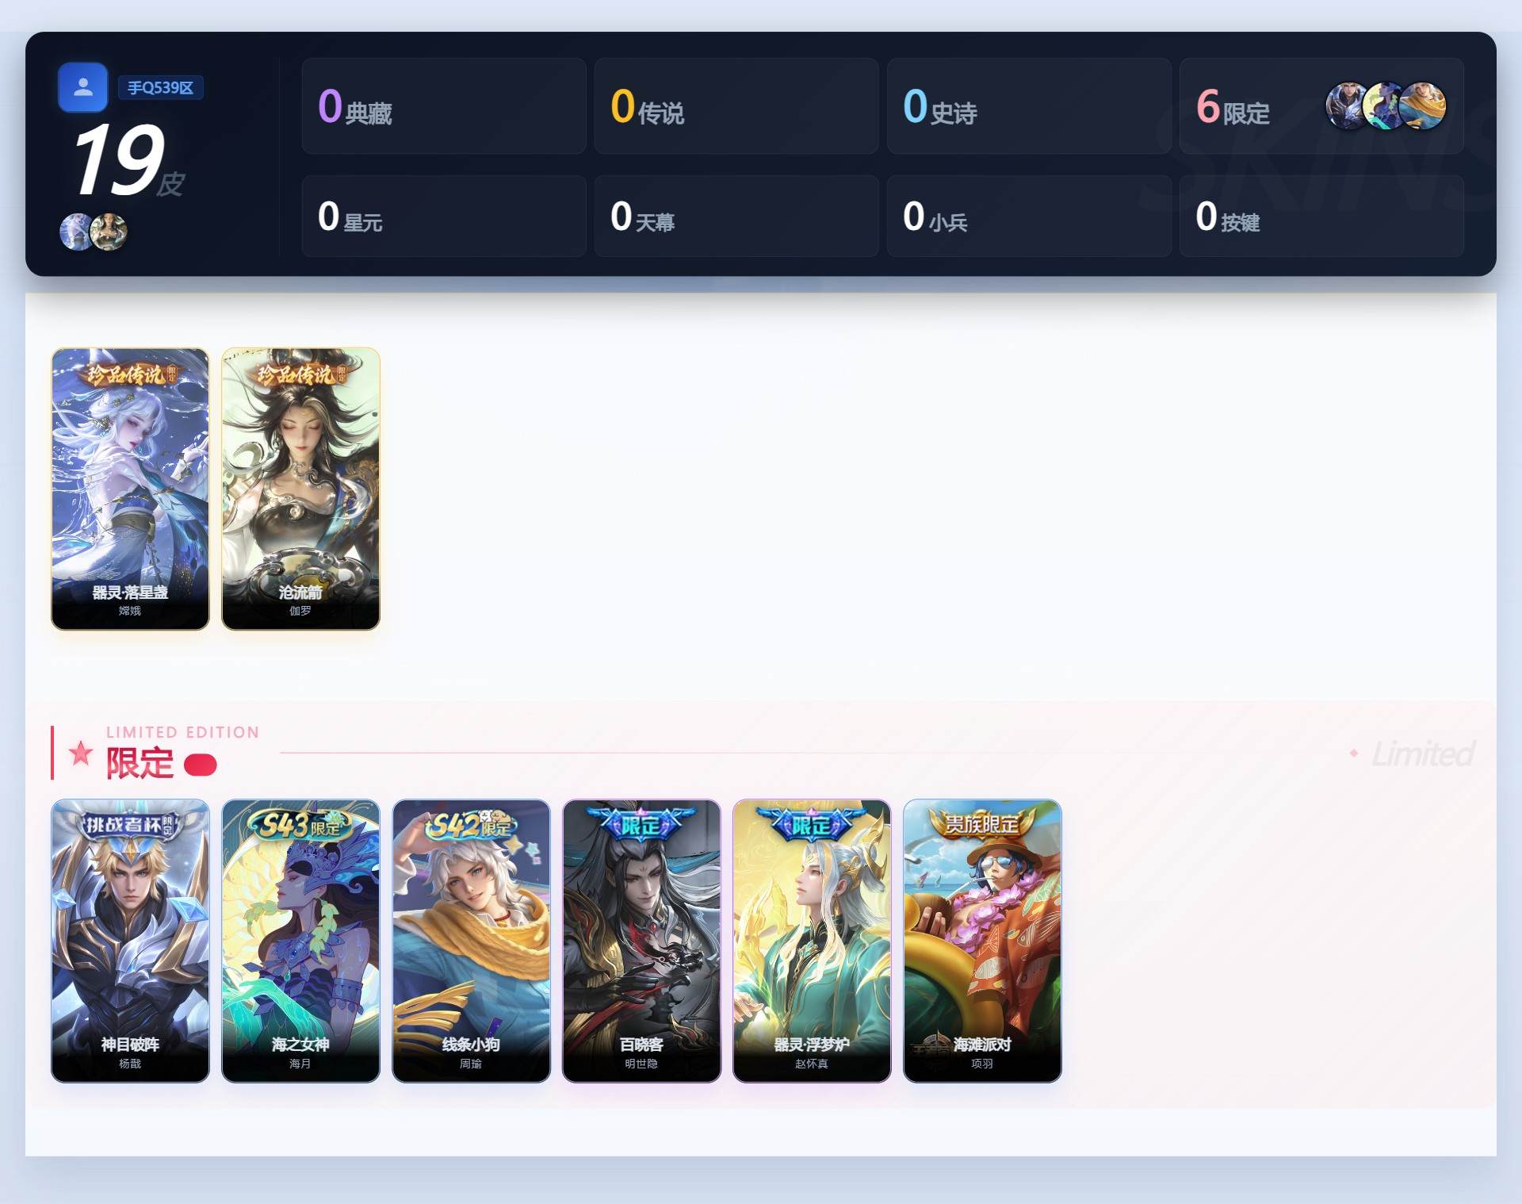Image resolution: width=1522 pixels, height=1204 pixels.
Task: Click the blue user profile avatar icon
Action: click(82, 87)
